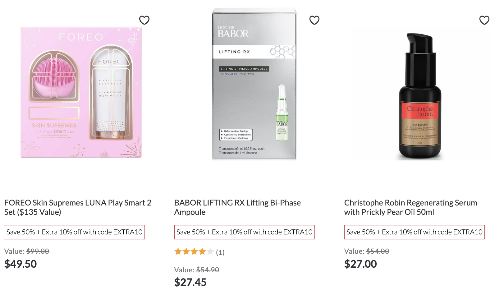The image size is (504, 291).
Task: Favorite the FOREO set with heart icon
Action: (144, 20)
